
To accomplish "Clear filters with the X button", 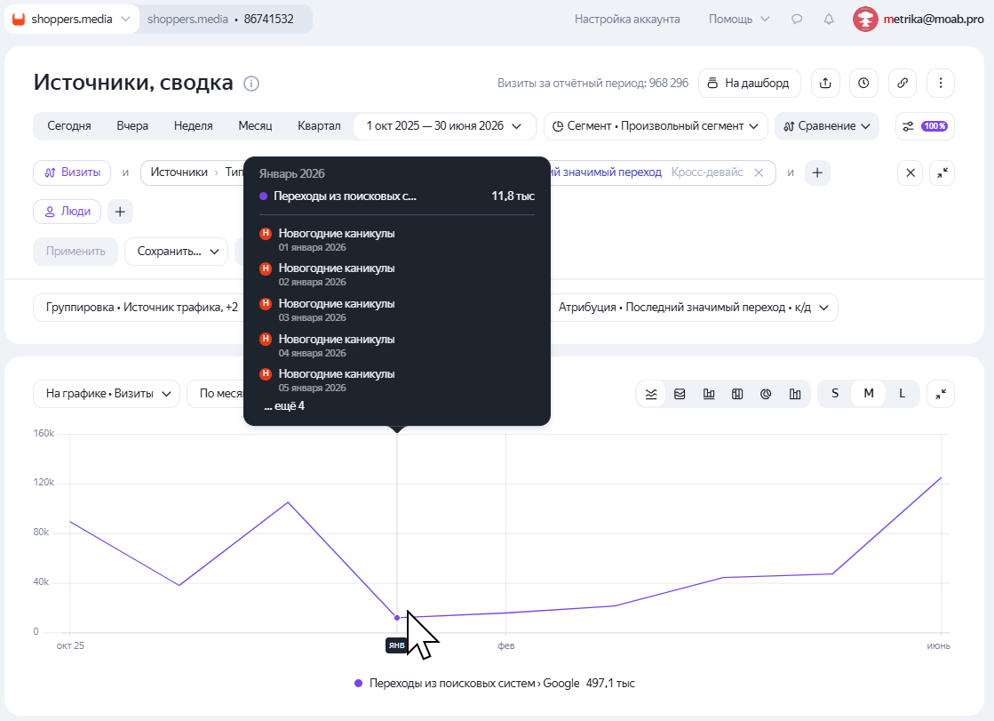I will (x=911, y=172).
